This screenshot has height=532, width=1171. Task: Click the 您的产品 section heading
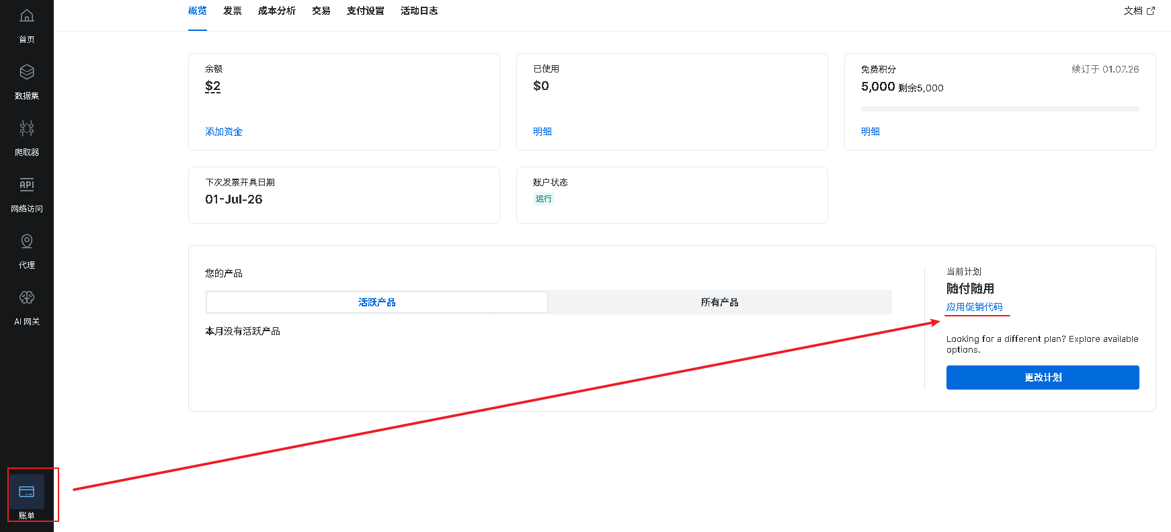tap(224, 273)
